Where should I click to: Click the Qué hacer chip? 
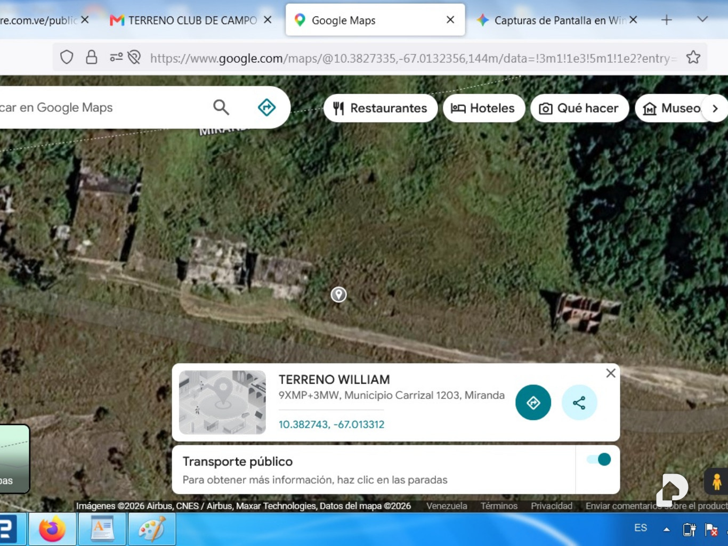tap(579, 108)
